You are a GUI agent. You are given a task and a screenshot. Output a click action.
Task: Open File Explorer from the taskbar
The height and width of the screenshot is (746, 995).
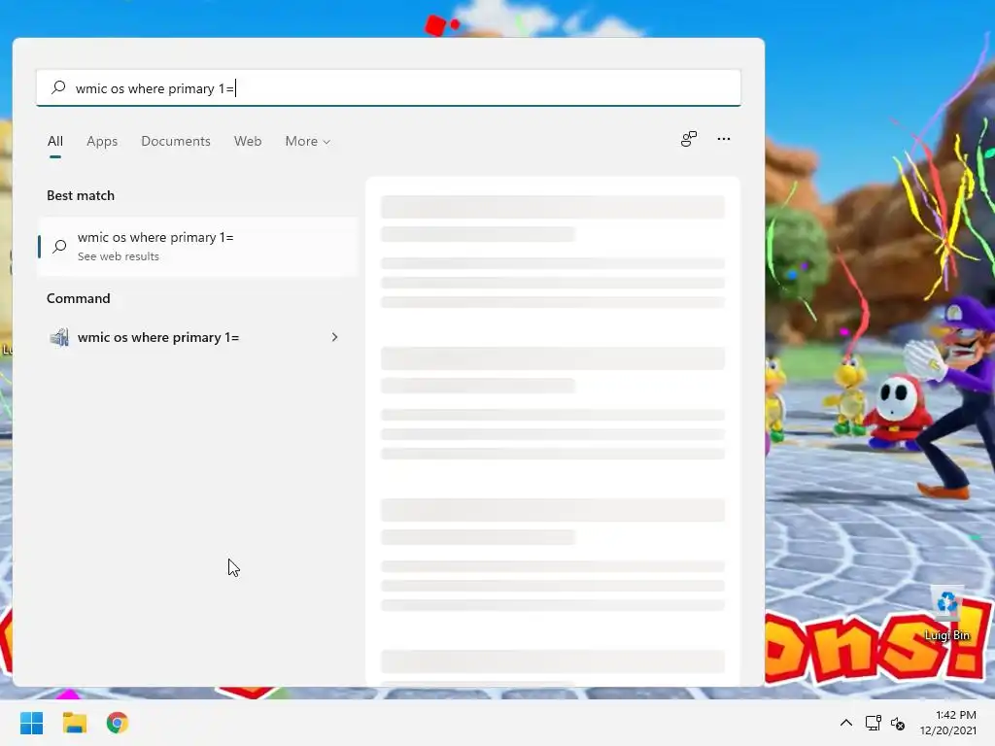pos(74,723)
